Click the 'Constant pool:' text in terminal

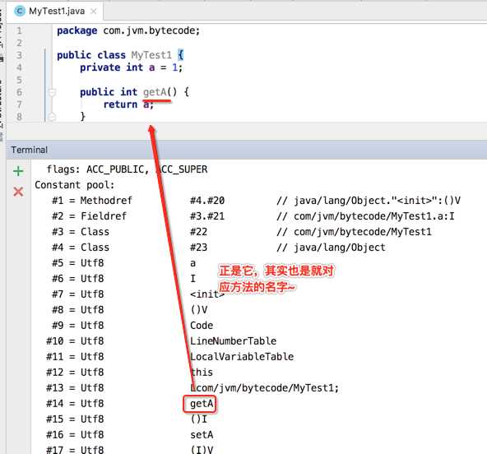(x=75, y=185)
